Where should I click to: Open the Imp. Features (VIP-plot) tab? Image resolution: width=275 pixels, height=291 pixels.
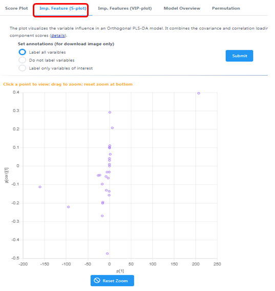pyautogui.click(x=125, y=8)
